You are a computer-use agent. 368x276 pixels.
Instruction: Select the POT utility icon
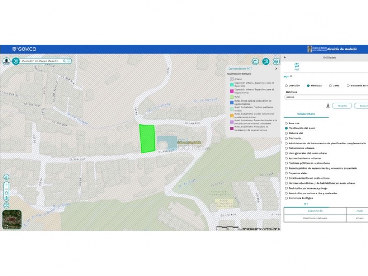point(297,67)
